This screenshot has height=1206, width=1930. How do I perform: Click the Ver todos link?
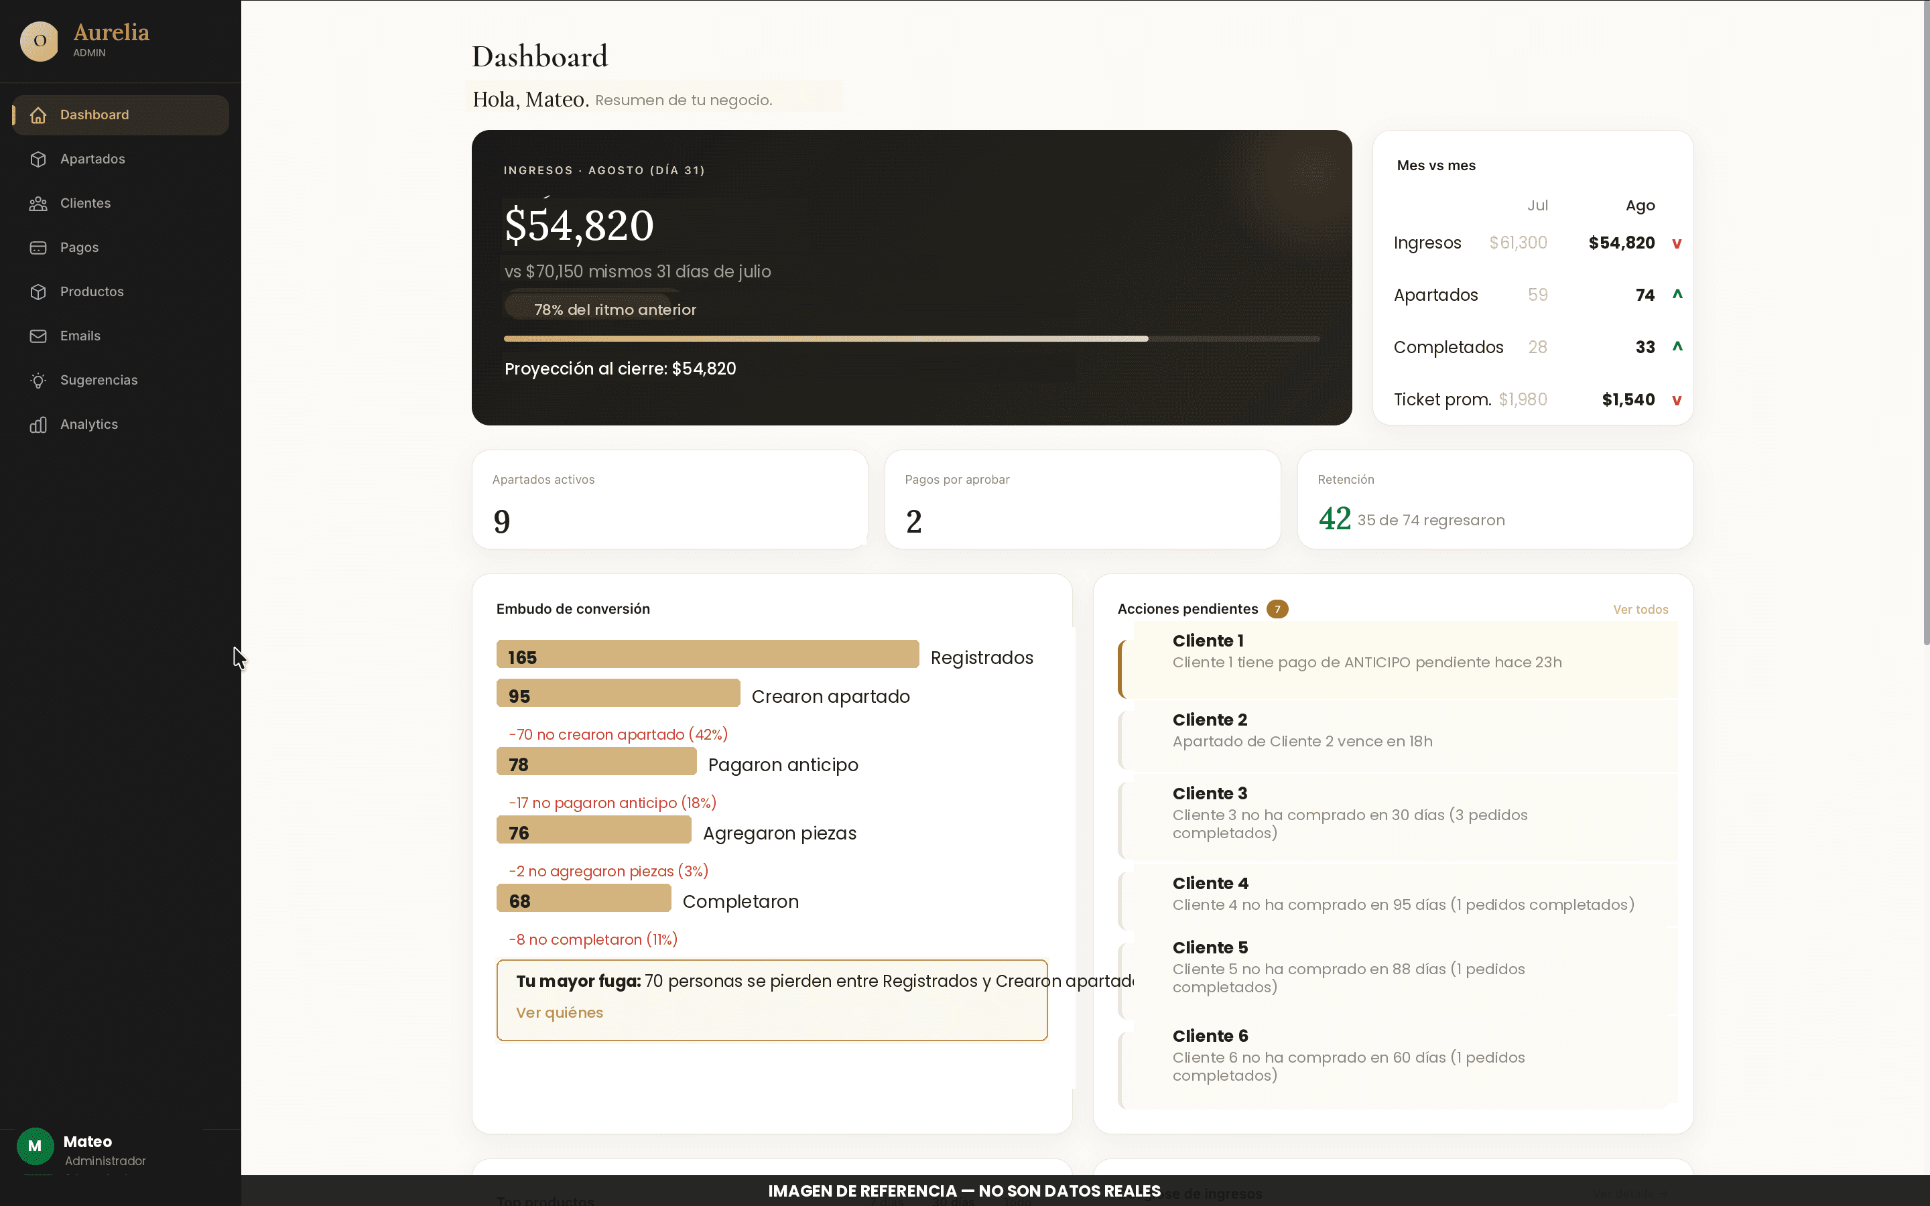(x=1640, y=610)
